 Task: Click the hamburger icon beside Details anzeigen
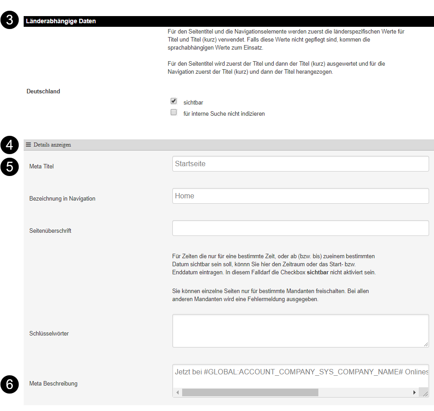pyautogui.click(x=29, y=145)
